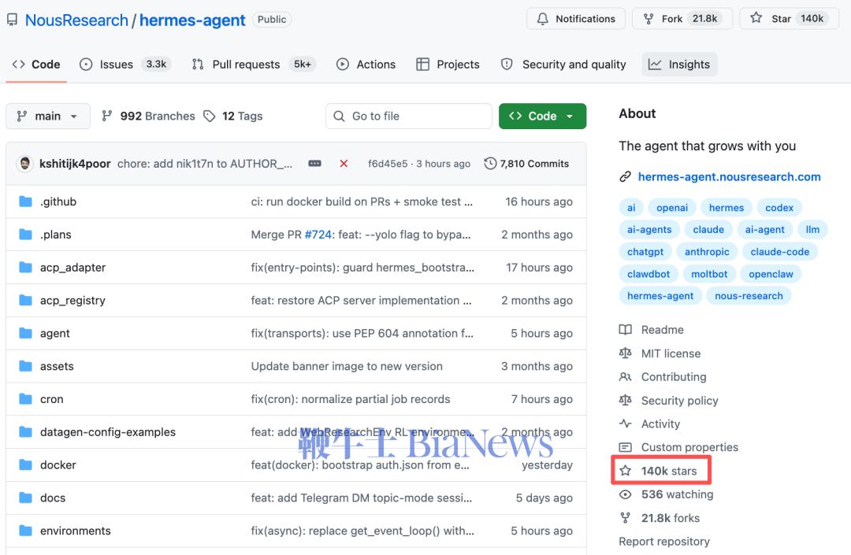This screenshot has height=555, width=851.
Task: Focus the Go to file search field
Action: [x=409, y=116]
